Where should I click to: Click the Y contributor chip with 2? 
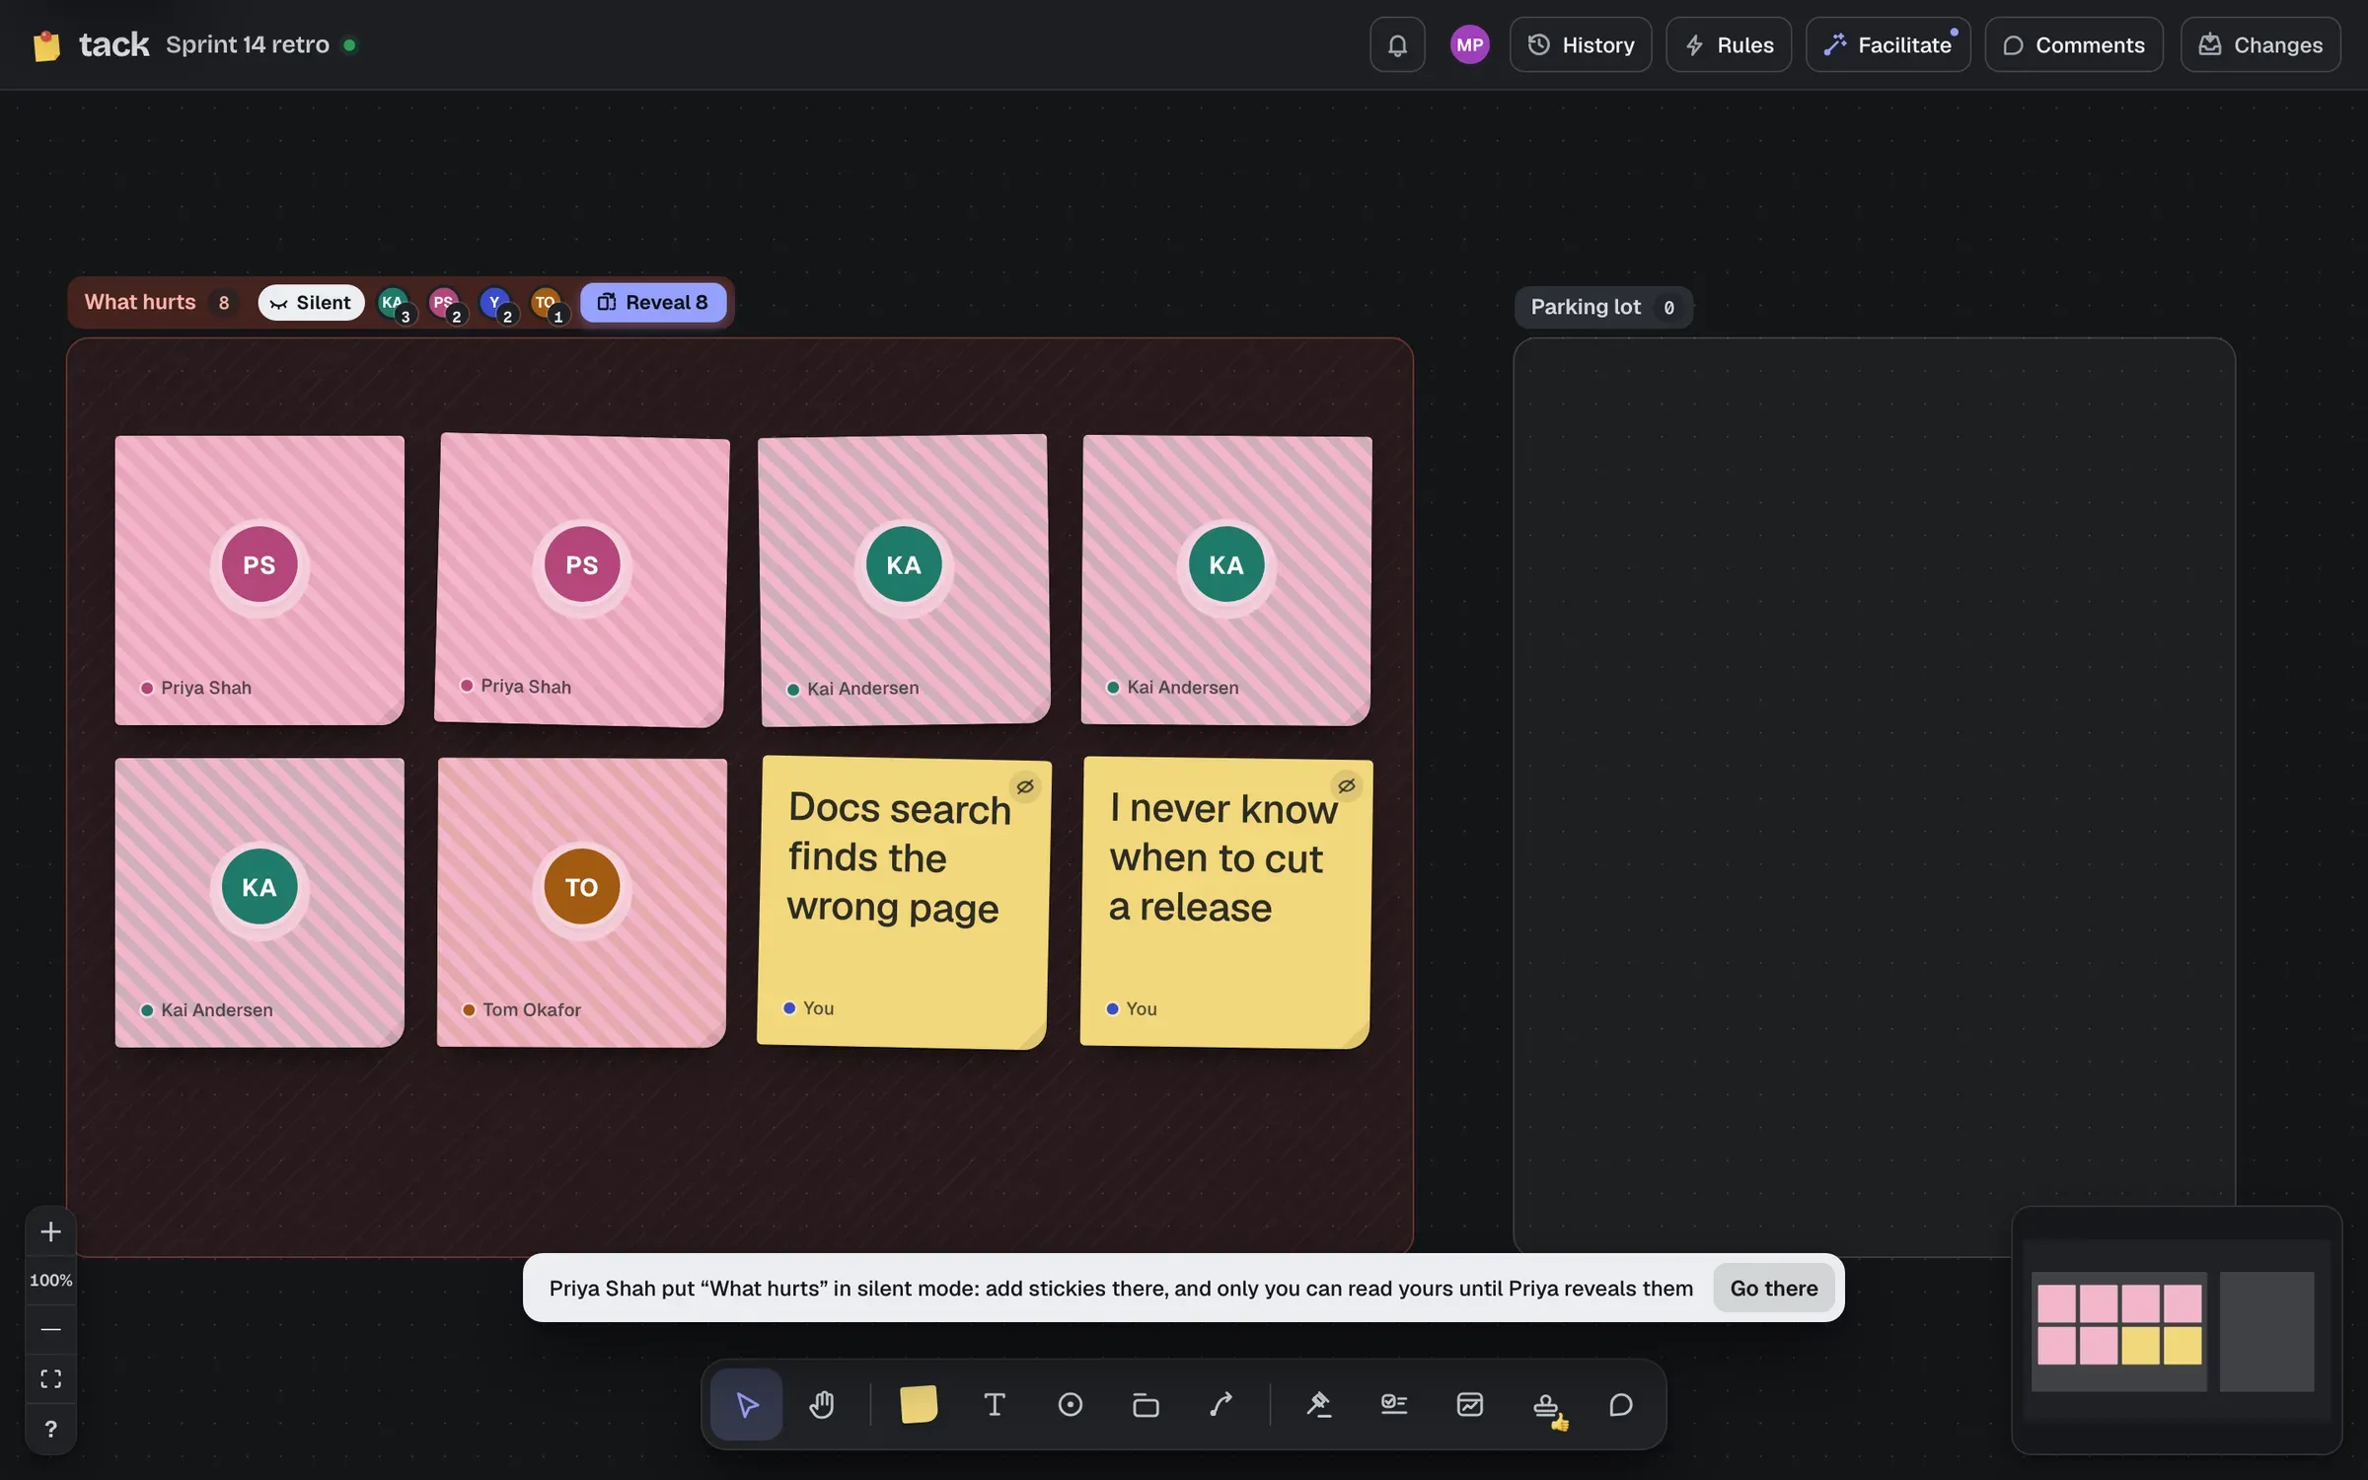click(x=497, y=304)
